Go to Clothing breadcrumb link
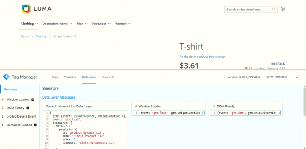Viewport: 306px width, 149px height. click(41, 36)
